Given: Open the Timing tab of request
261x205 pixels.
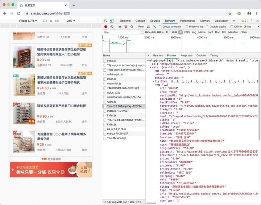Looking at the screenshot, I should 214,55.
